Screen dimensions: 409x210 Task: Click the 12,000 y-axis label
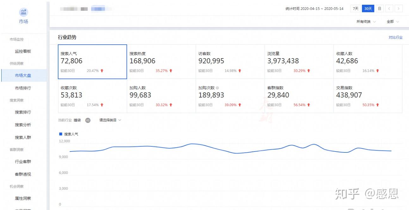(65, 141)
